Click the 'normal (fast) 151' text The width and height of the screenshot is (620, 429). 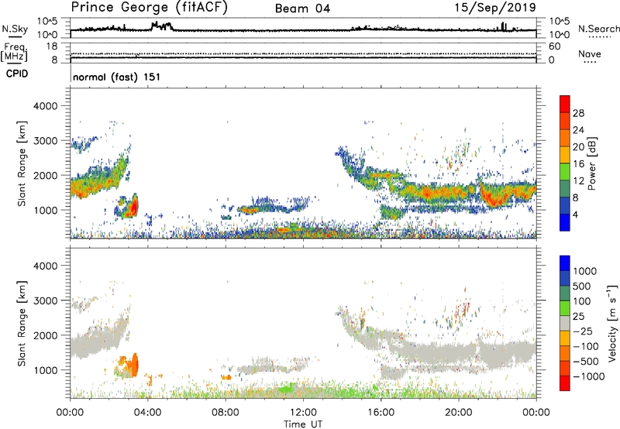(117, 77)
